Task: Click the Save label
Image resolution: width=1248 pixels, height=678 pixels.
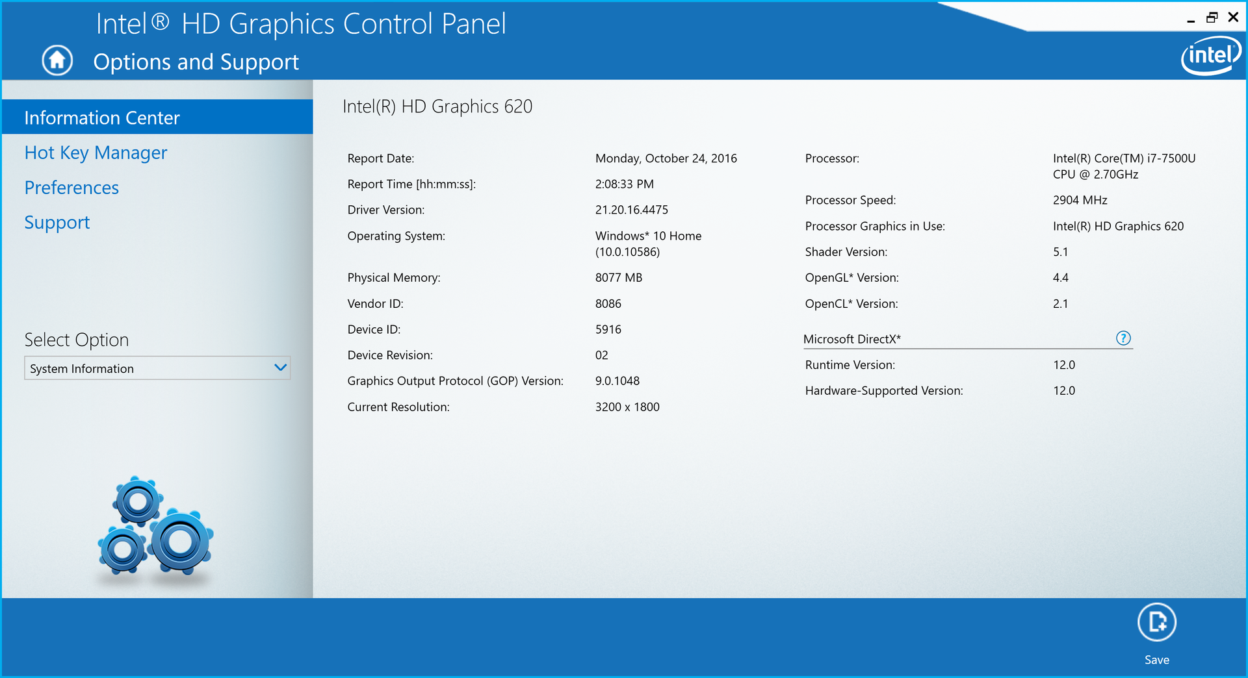Action: 1156,660
